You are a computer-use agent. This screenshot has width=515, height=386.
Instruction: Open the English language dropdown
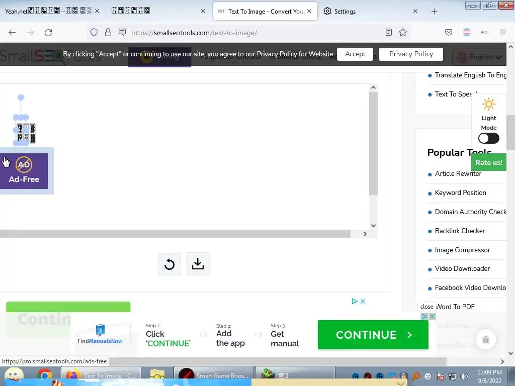pyautogui.click(x=479, y=57)
